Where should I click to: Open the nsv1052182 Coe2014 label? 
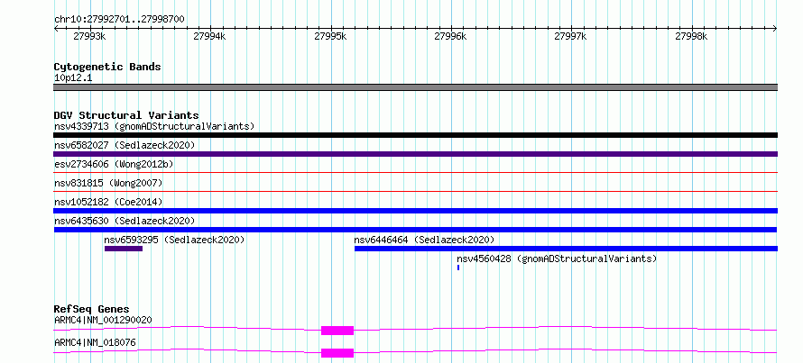pos(108,202)
